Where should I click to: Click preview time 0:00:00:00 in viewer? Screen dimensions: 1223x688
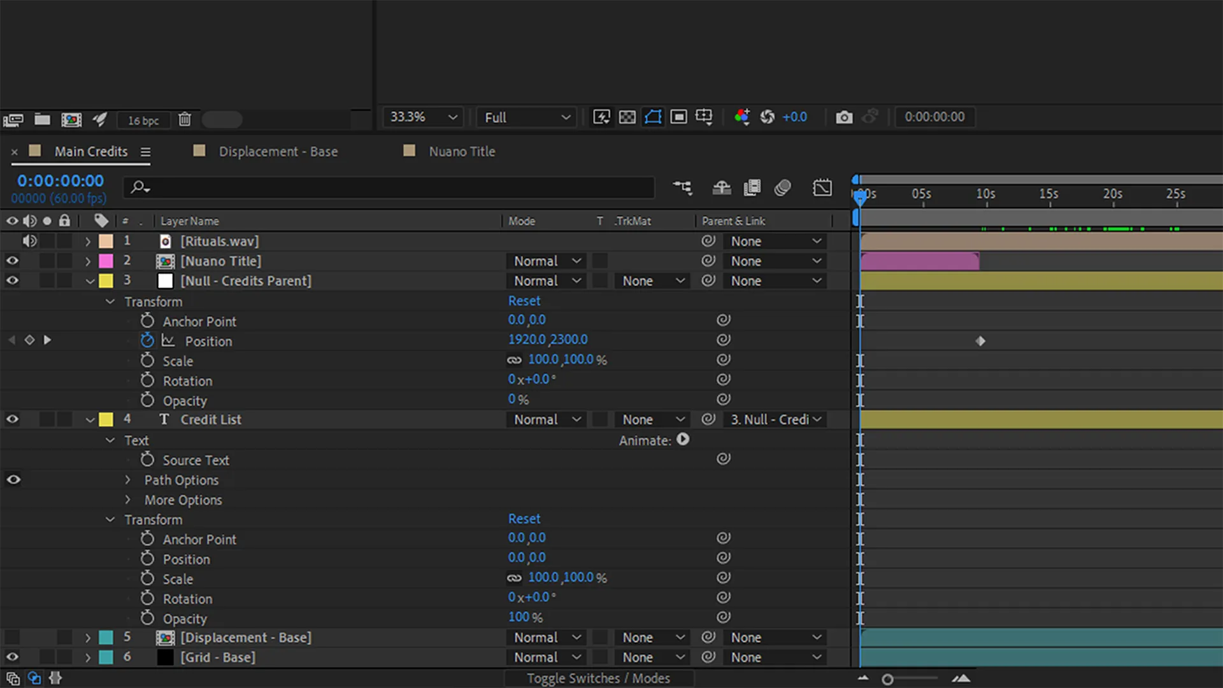click(934, 117)
